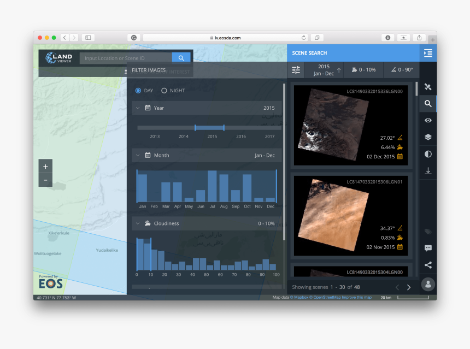
Task: Open the comments chat bubble icon
Action: point(428,248)
